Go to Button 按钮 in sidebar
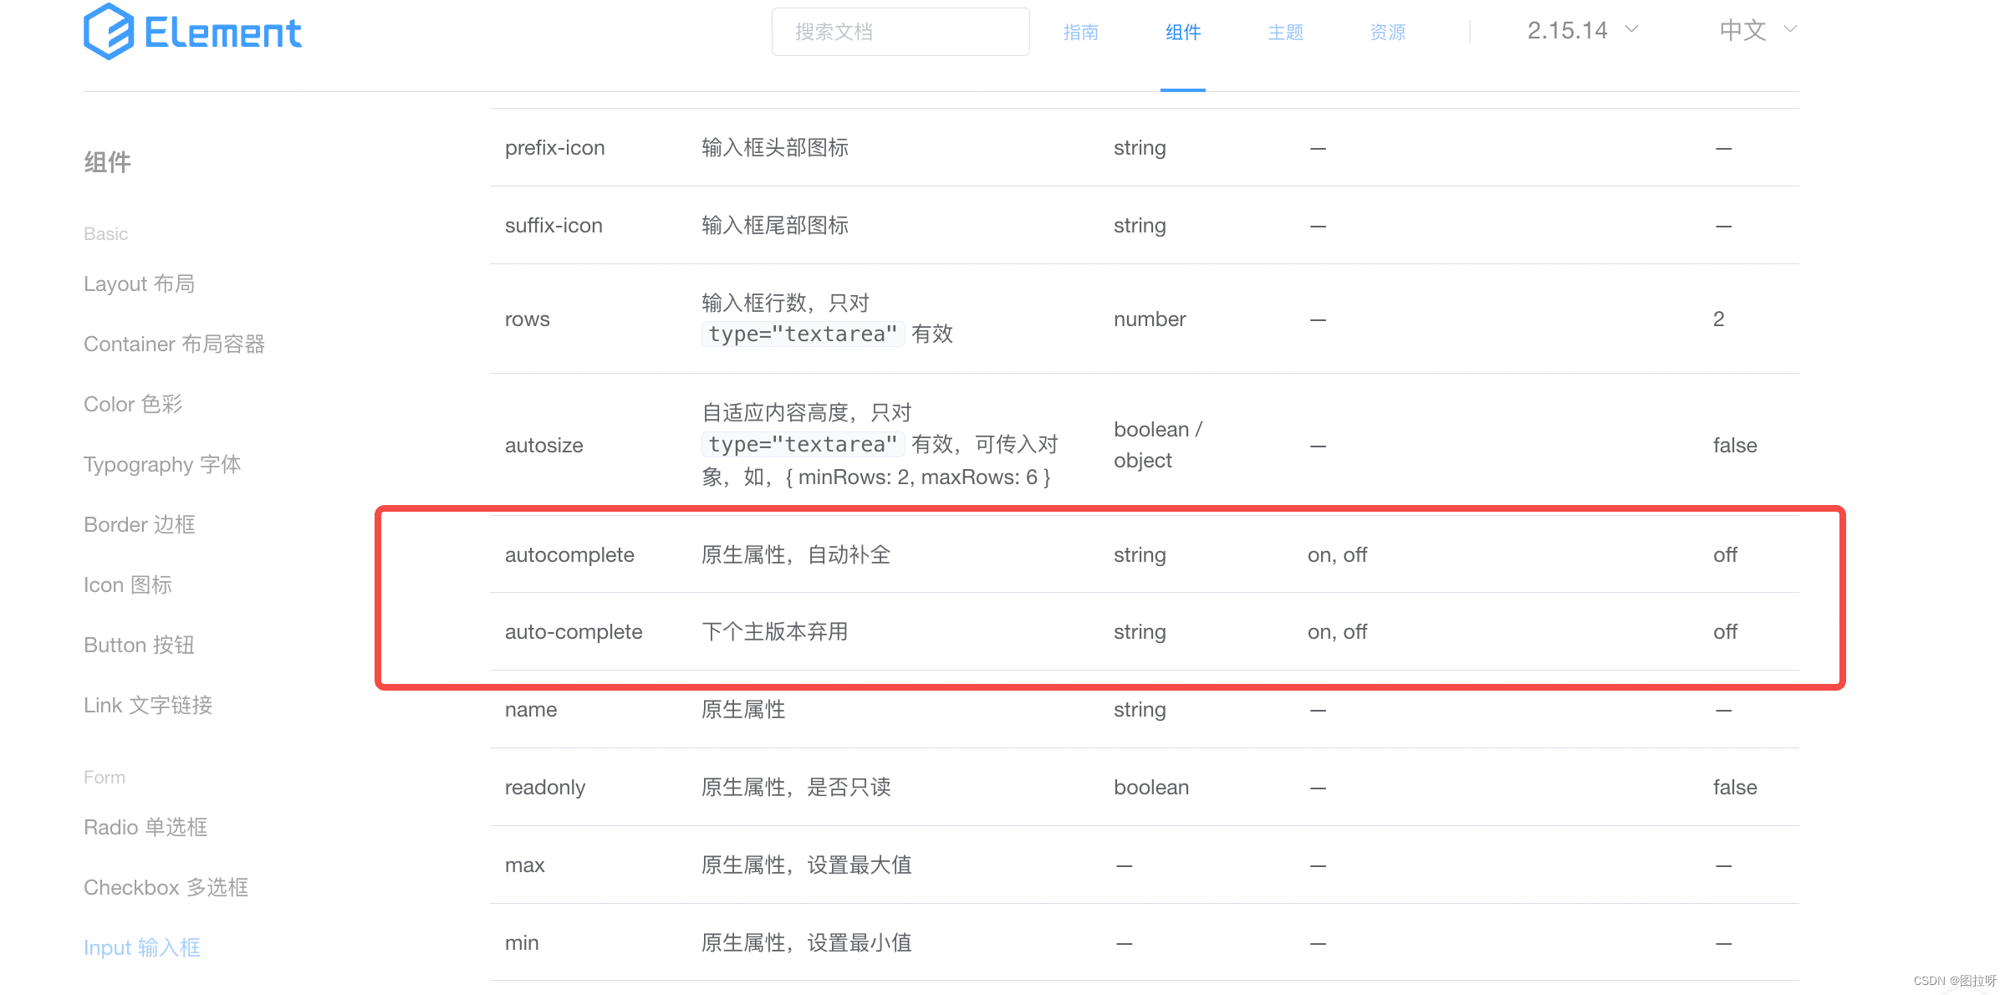The height and width of the screenshot is (995, 2010). [x=139, y=645]
